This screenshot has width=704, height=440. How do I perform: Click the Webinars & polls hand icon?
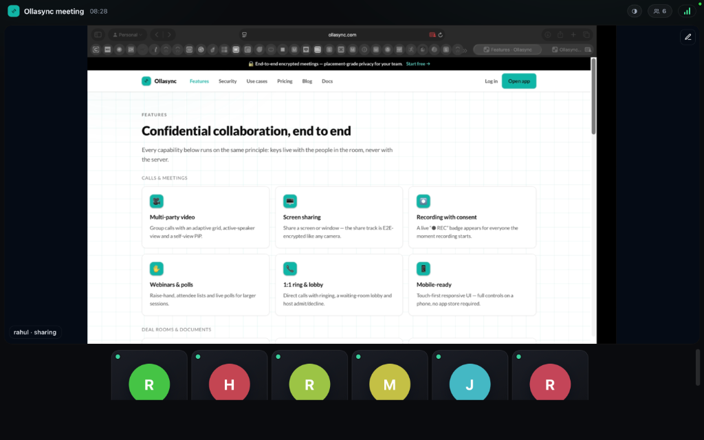pos(157,269)
